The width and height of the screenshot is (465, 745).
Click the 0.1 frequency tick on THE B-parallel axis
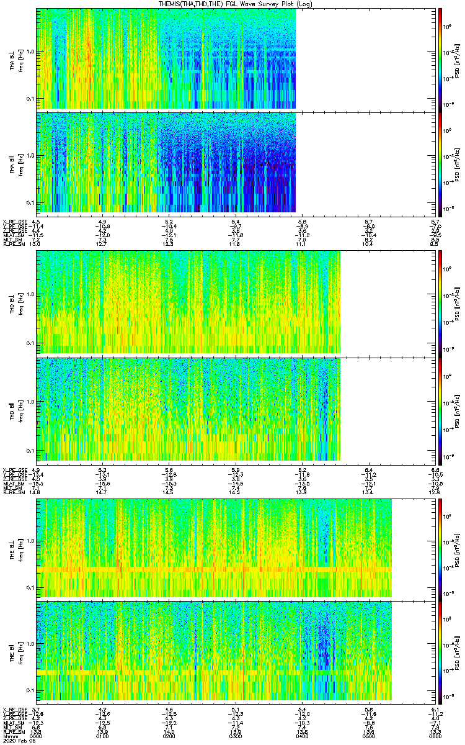pyautogui.click(x=30, y=690)
